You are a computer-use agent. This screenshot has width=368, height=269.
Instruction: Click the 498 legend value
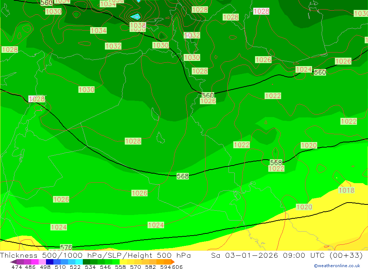[45, 267]
